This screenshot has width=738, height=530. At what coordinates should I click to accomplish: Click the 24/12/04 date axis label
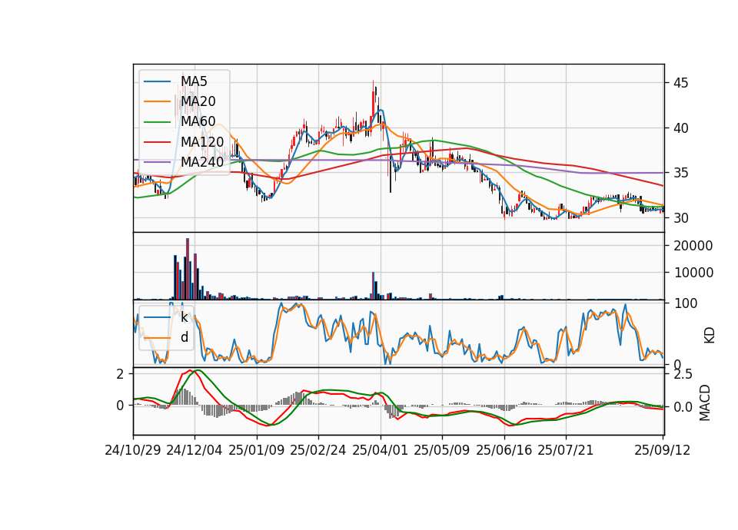click(194, 450)
